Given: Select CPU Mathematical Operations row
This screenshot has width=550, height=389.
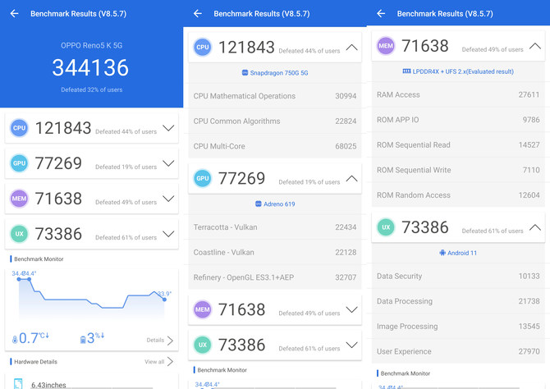Looking at the screenshot, I should [x=275, y=96].
